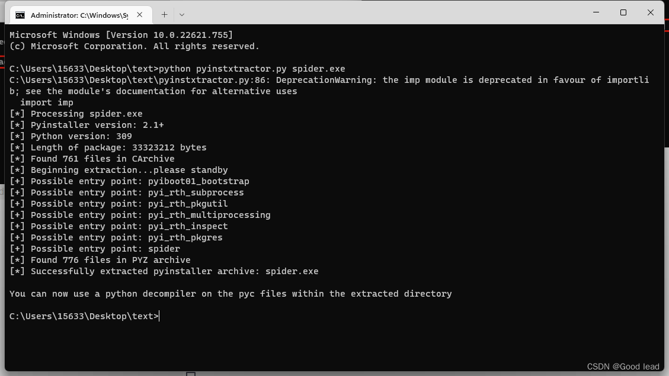
Task: Click the Found 776 files in PYZ line
Action: (x=101, y=259)
